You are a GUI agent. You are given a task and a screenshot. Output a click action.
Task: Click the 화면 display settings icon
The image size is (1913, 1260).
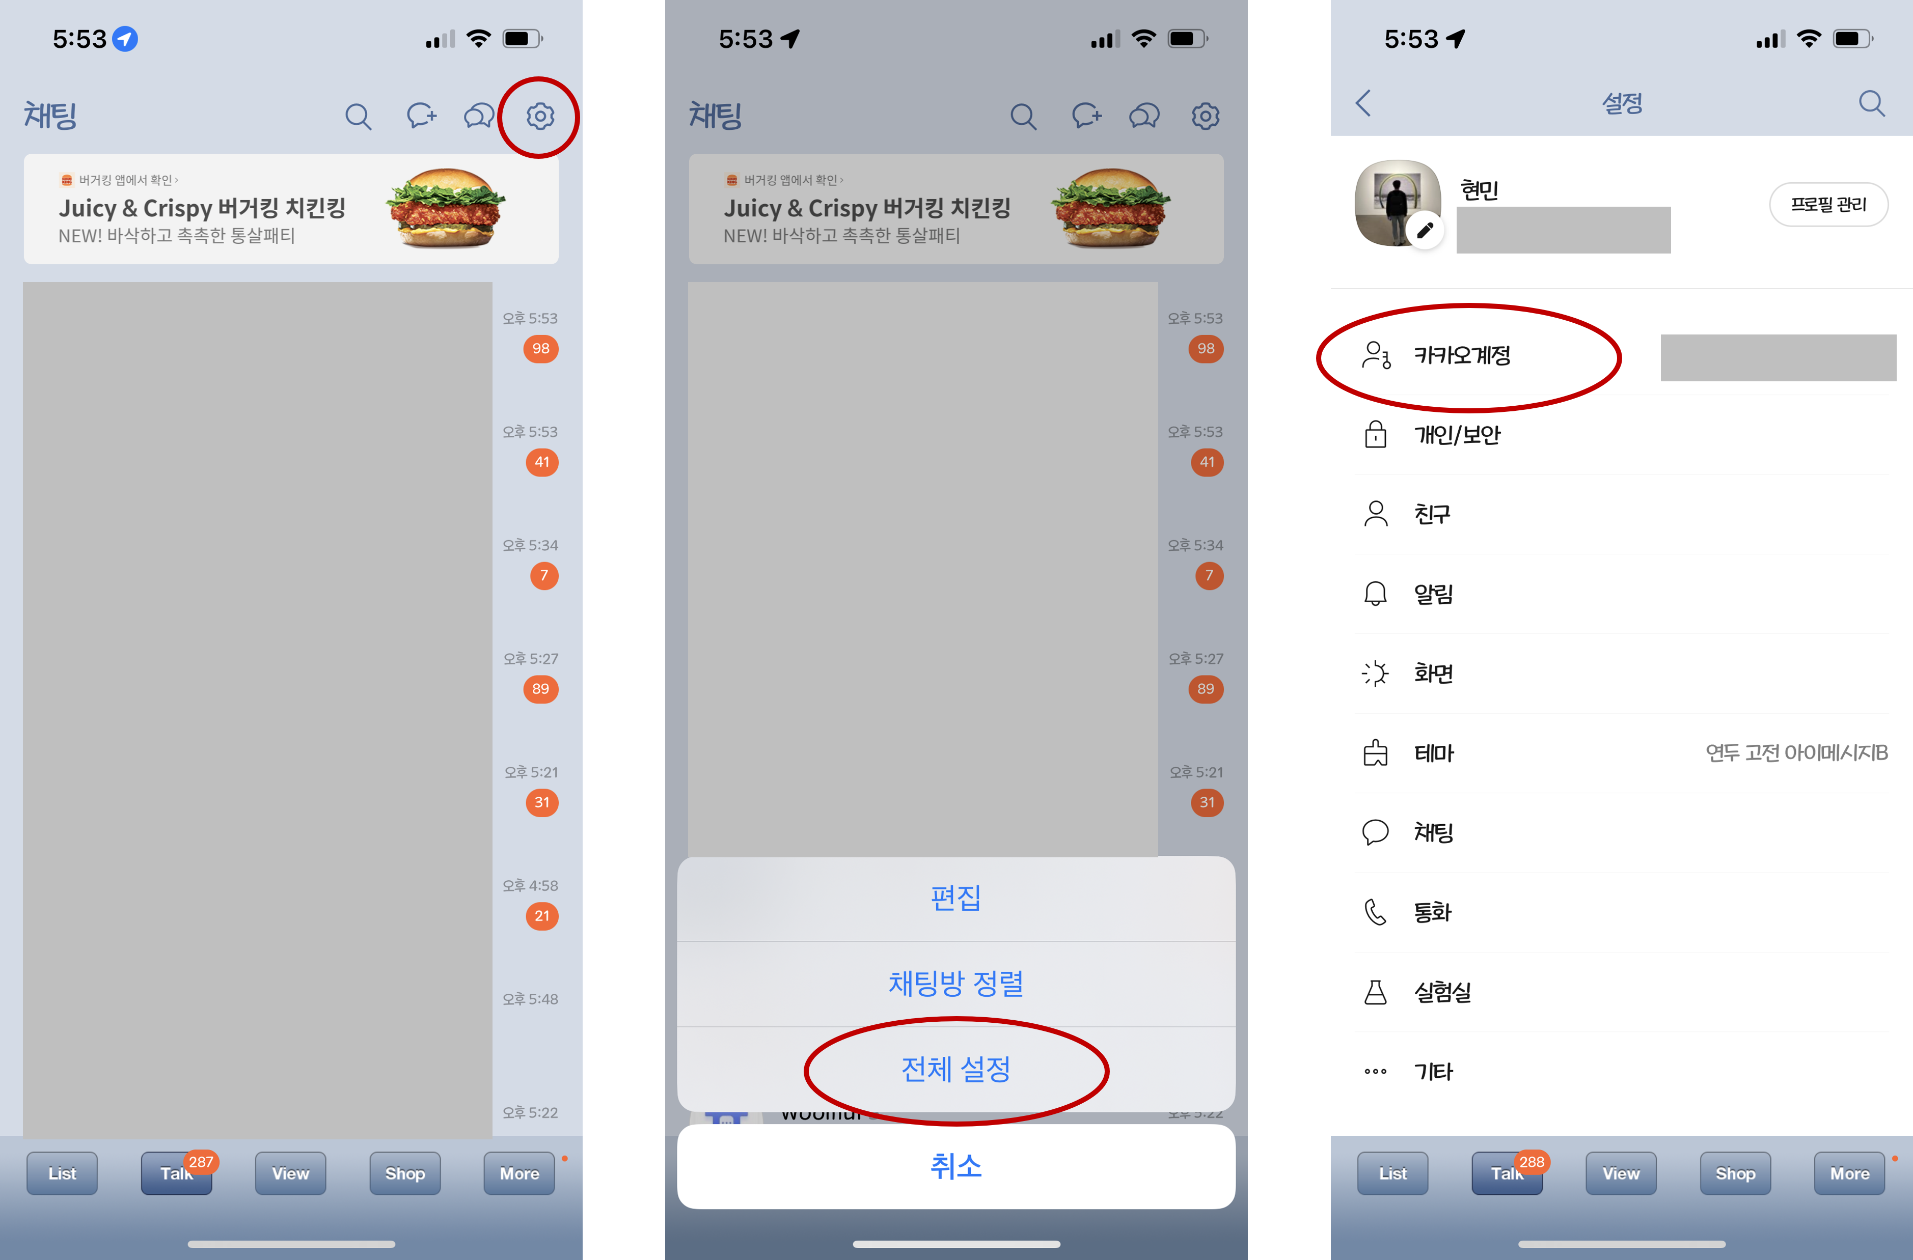(1376, 672)
